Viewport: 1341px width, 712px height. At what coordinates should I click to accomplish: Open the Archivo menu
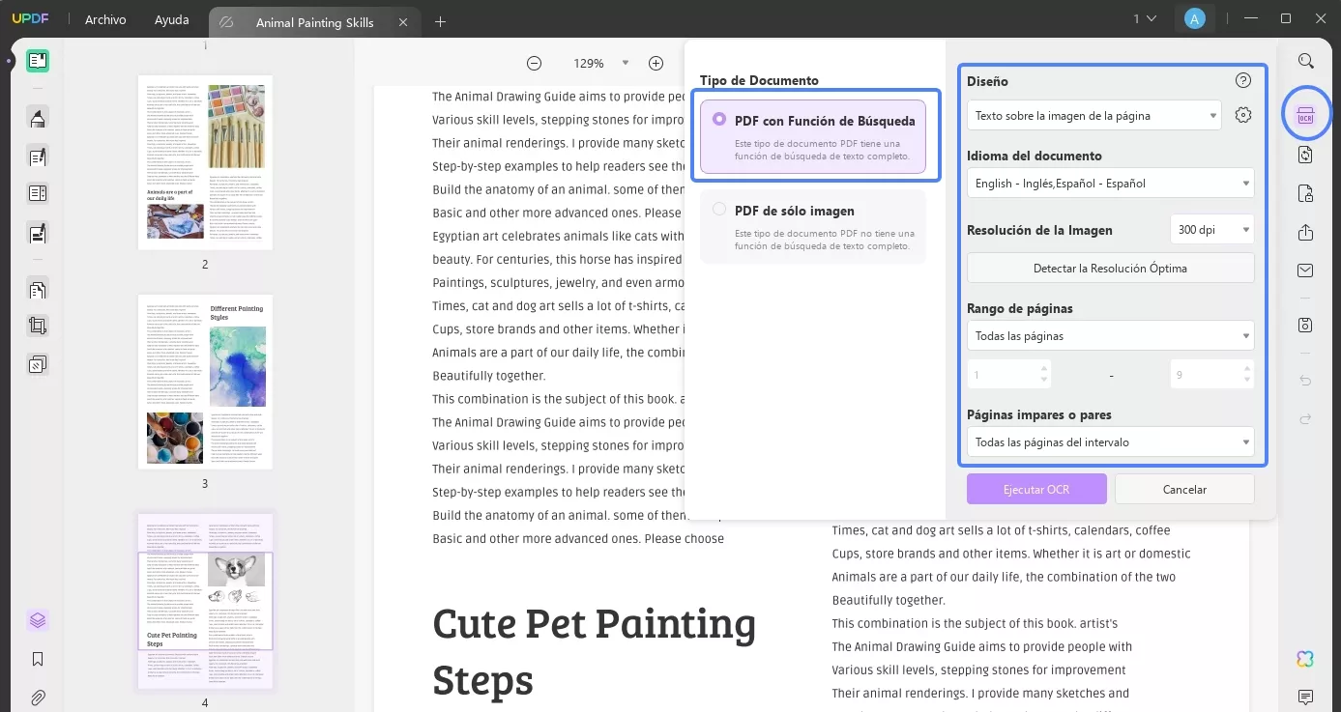point(105,19)
